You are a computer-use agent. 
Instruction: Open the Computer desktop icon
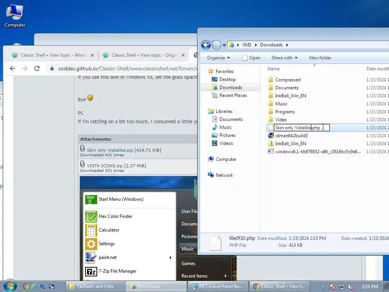pos(15,16)
